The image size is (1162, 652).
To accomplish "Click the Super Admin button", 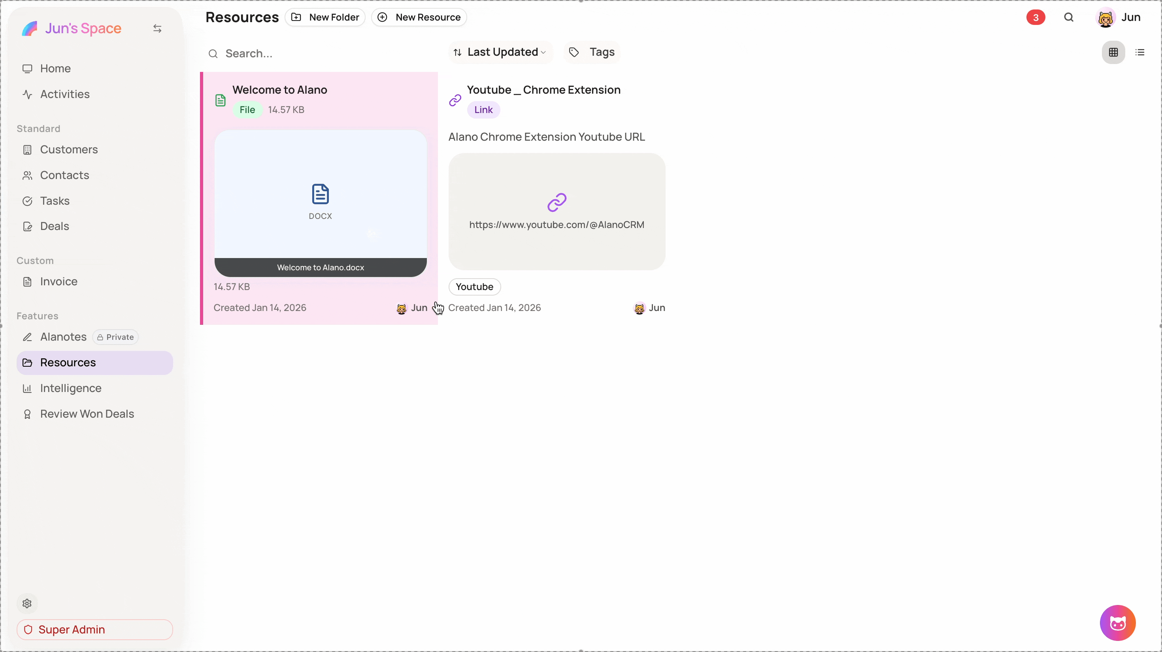I will pyautogui.click(x=95, y=630).
